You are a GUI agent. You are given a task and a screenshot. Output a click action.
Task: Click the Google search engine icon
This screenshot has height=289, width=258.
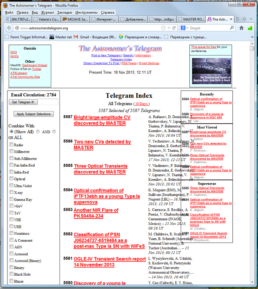183,28
